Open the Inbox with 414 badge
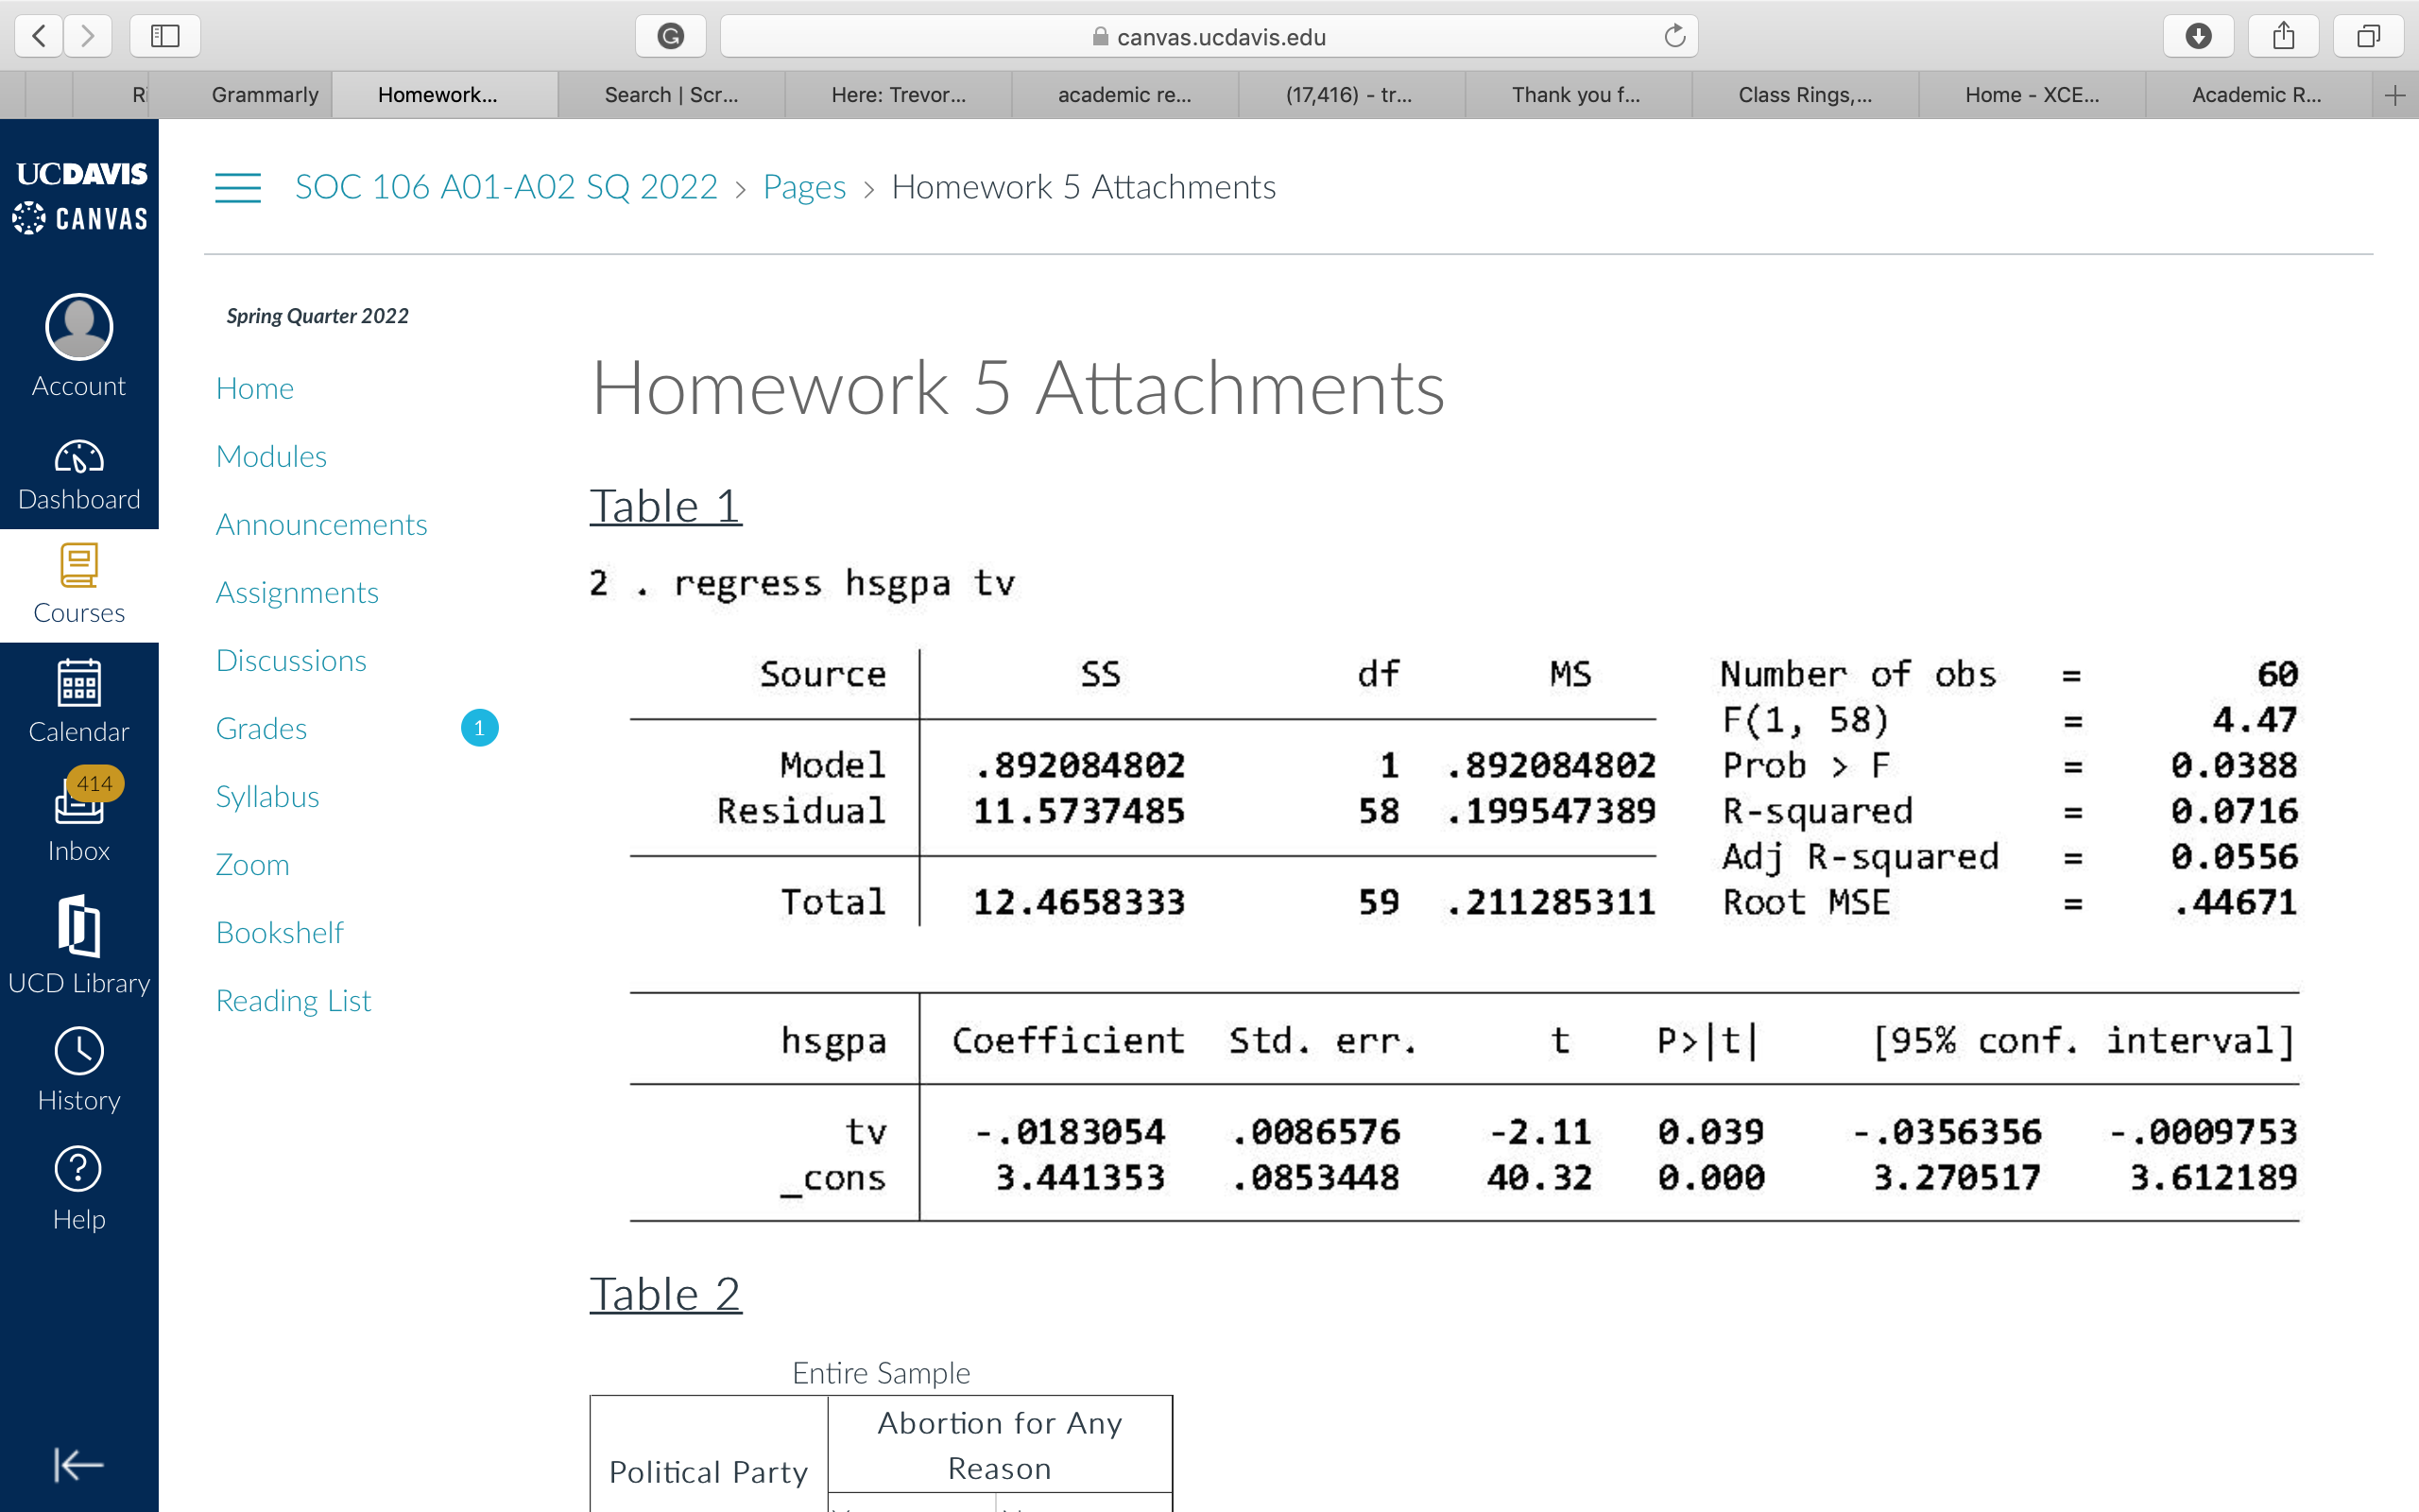2419x1512 pixels. pyautogui.click(x=78, y=805)
